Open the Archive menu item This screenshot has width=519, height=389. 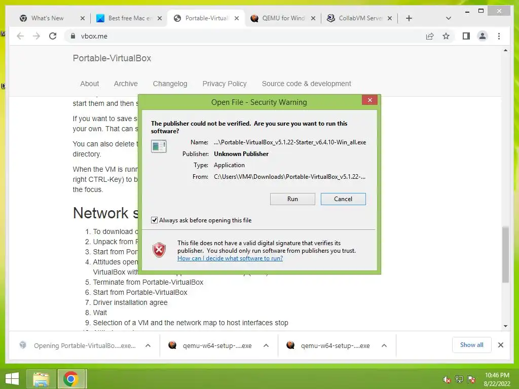point(126,84)
